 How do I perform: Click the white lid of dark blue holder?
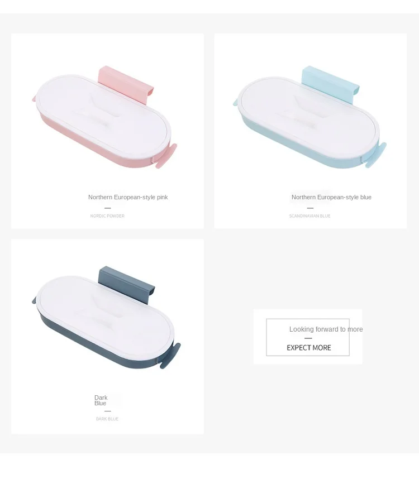[106, 315]
